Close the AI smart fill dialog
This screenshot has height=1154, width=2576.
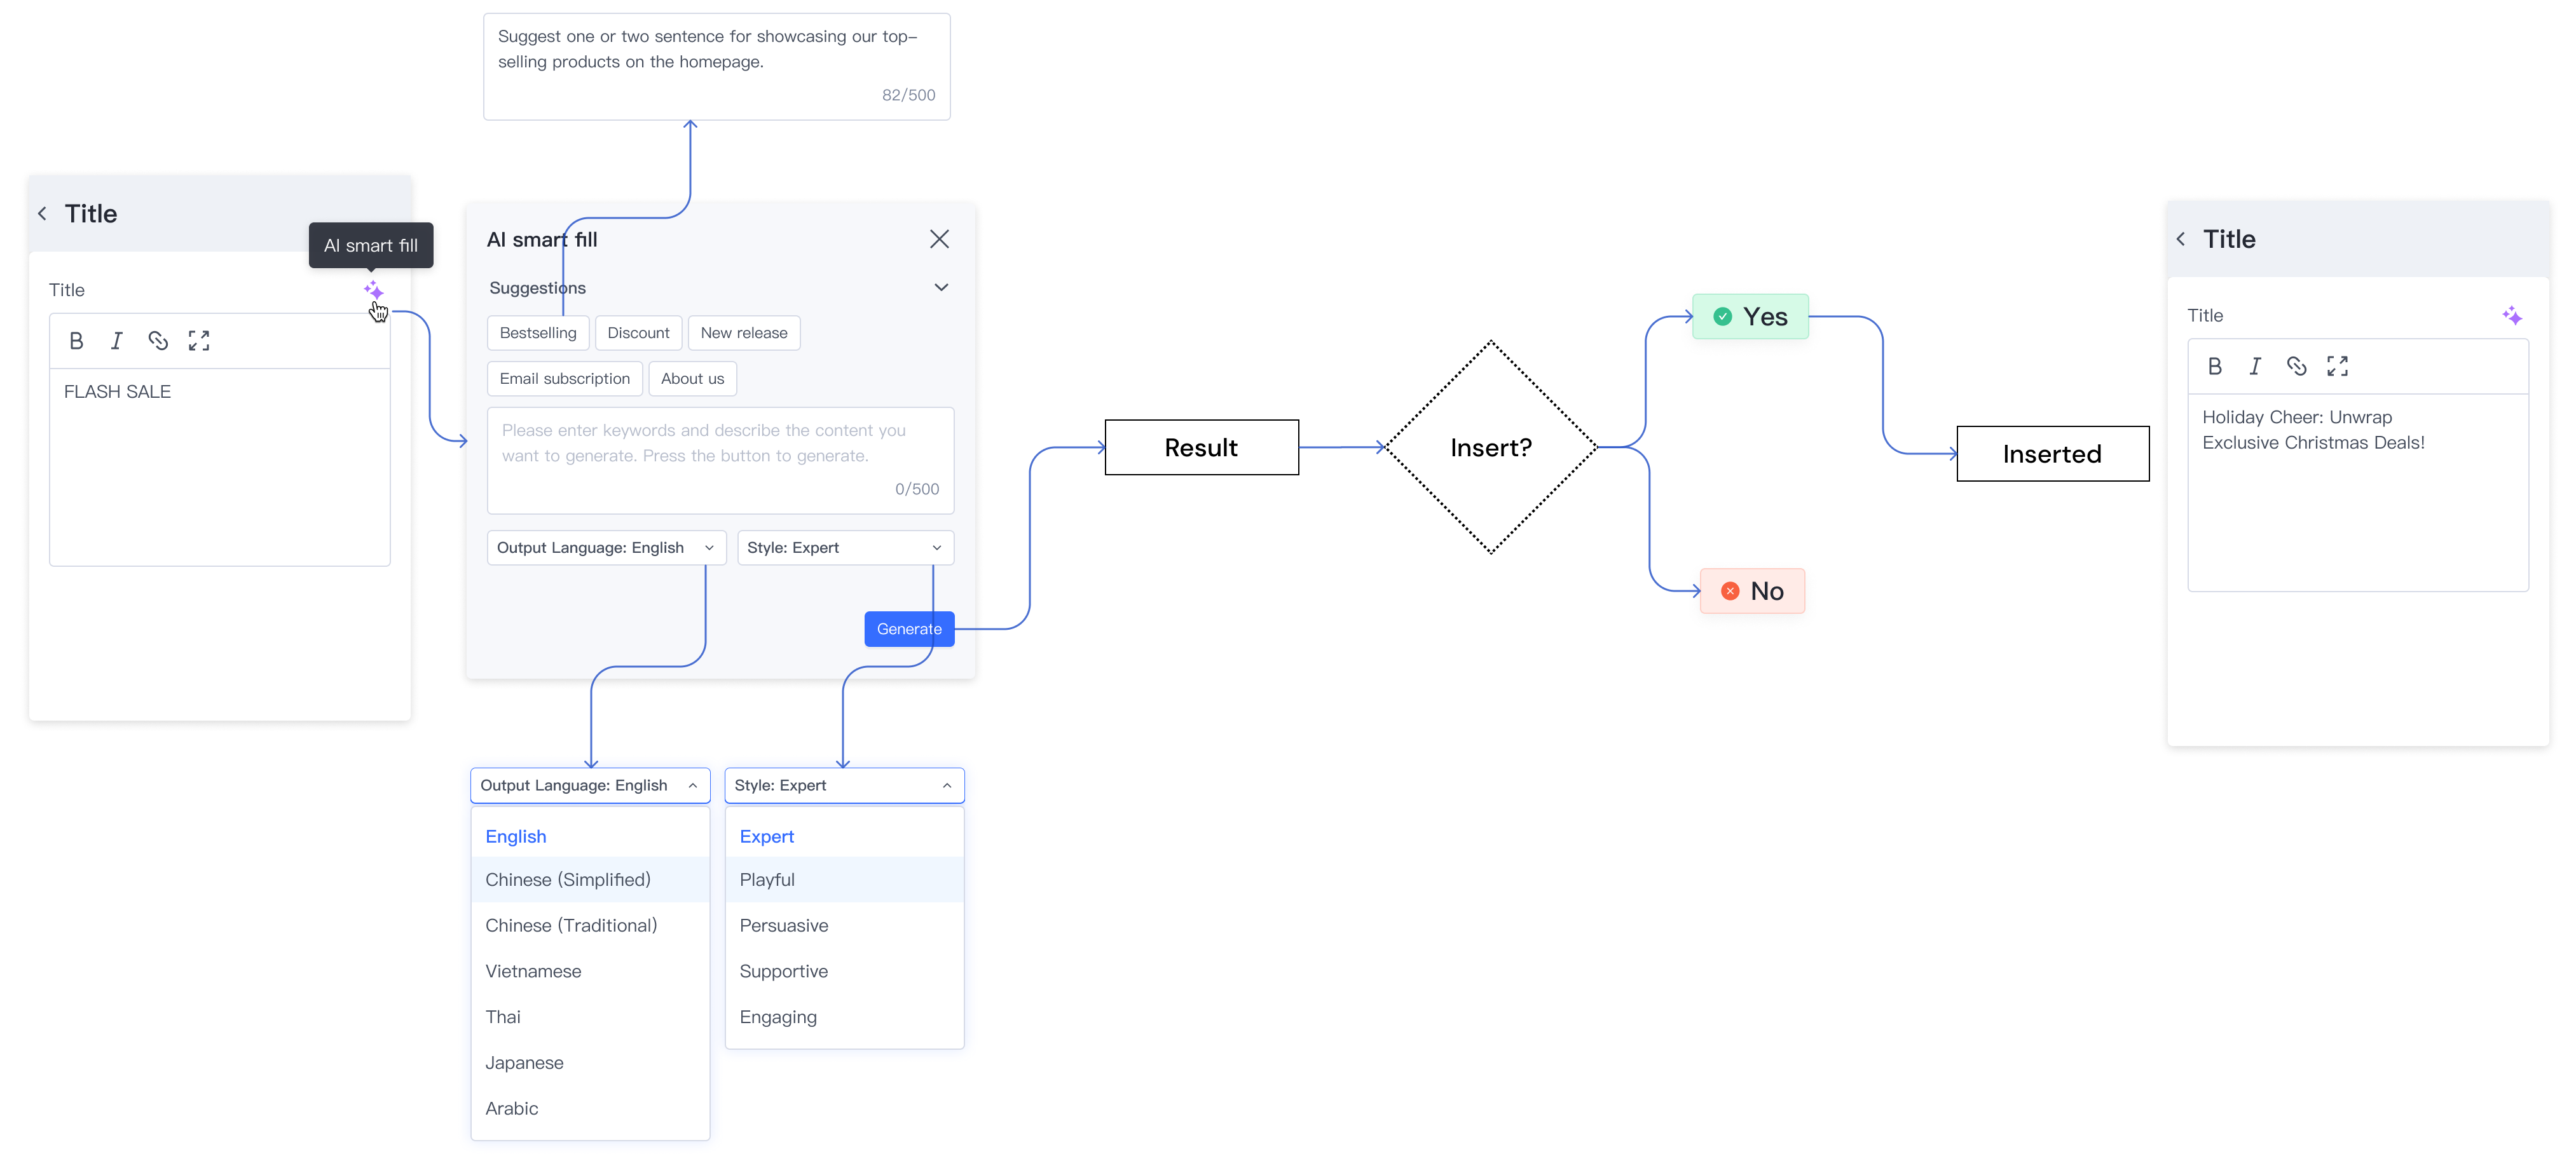(x=939, y=239)
